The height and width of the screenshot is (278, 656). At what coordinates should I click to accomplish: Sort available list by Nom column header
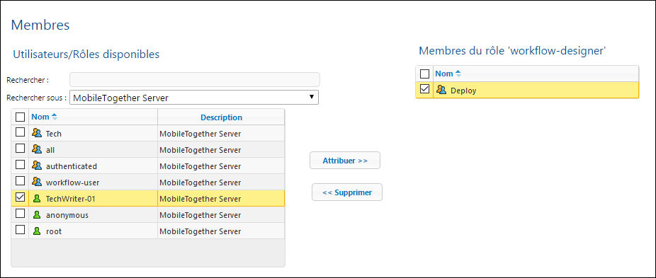[40, 117]
